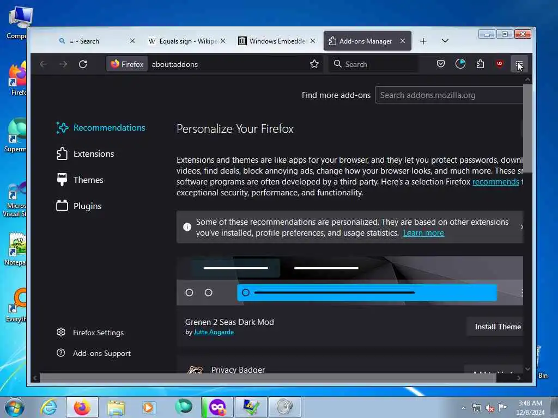Screen dimensions: 558x418
Task: Open the Recommendations category
Action: point(101,127)
